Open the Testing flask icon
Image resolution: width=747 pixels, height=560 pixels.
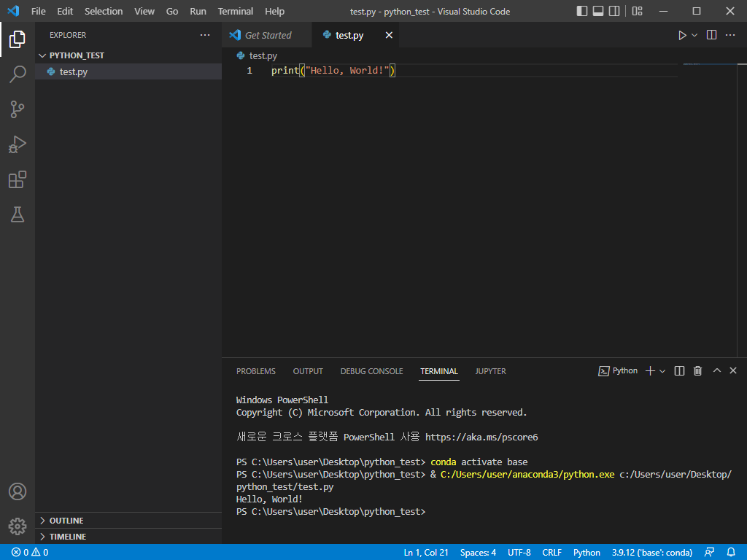pyautogui.click(x=18, y=214)
